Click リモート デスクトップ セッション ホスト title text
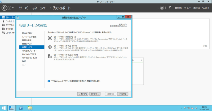The width and height of the screenshot is (212, 111). pos(66,55)
